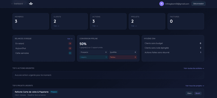
Task: Select the Membres stat card
Action: [x=31, y=21]
